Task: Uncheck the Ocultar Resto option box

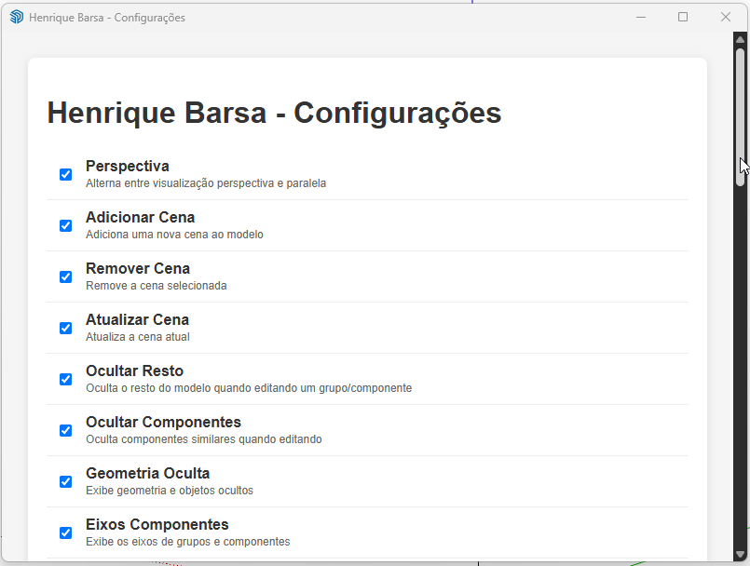Action: 66,379
